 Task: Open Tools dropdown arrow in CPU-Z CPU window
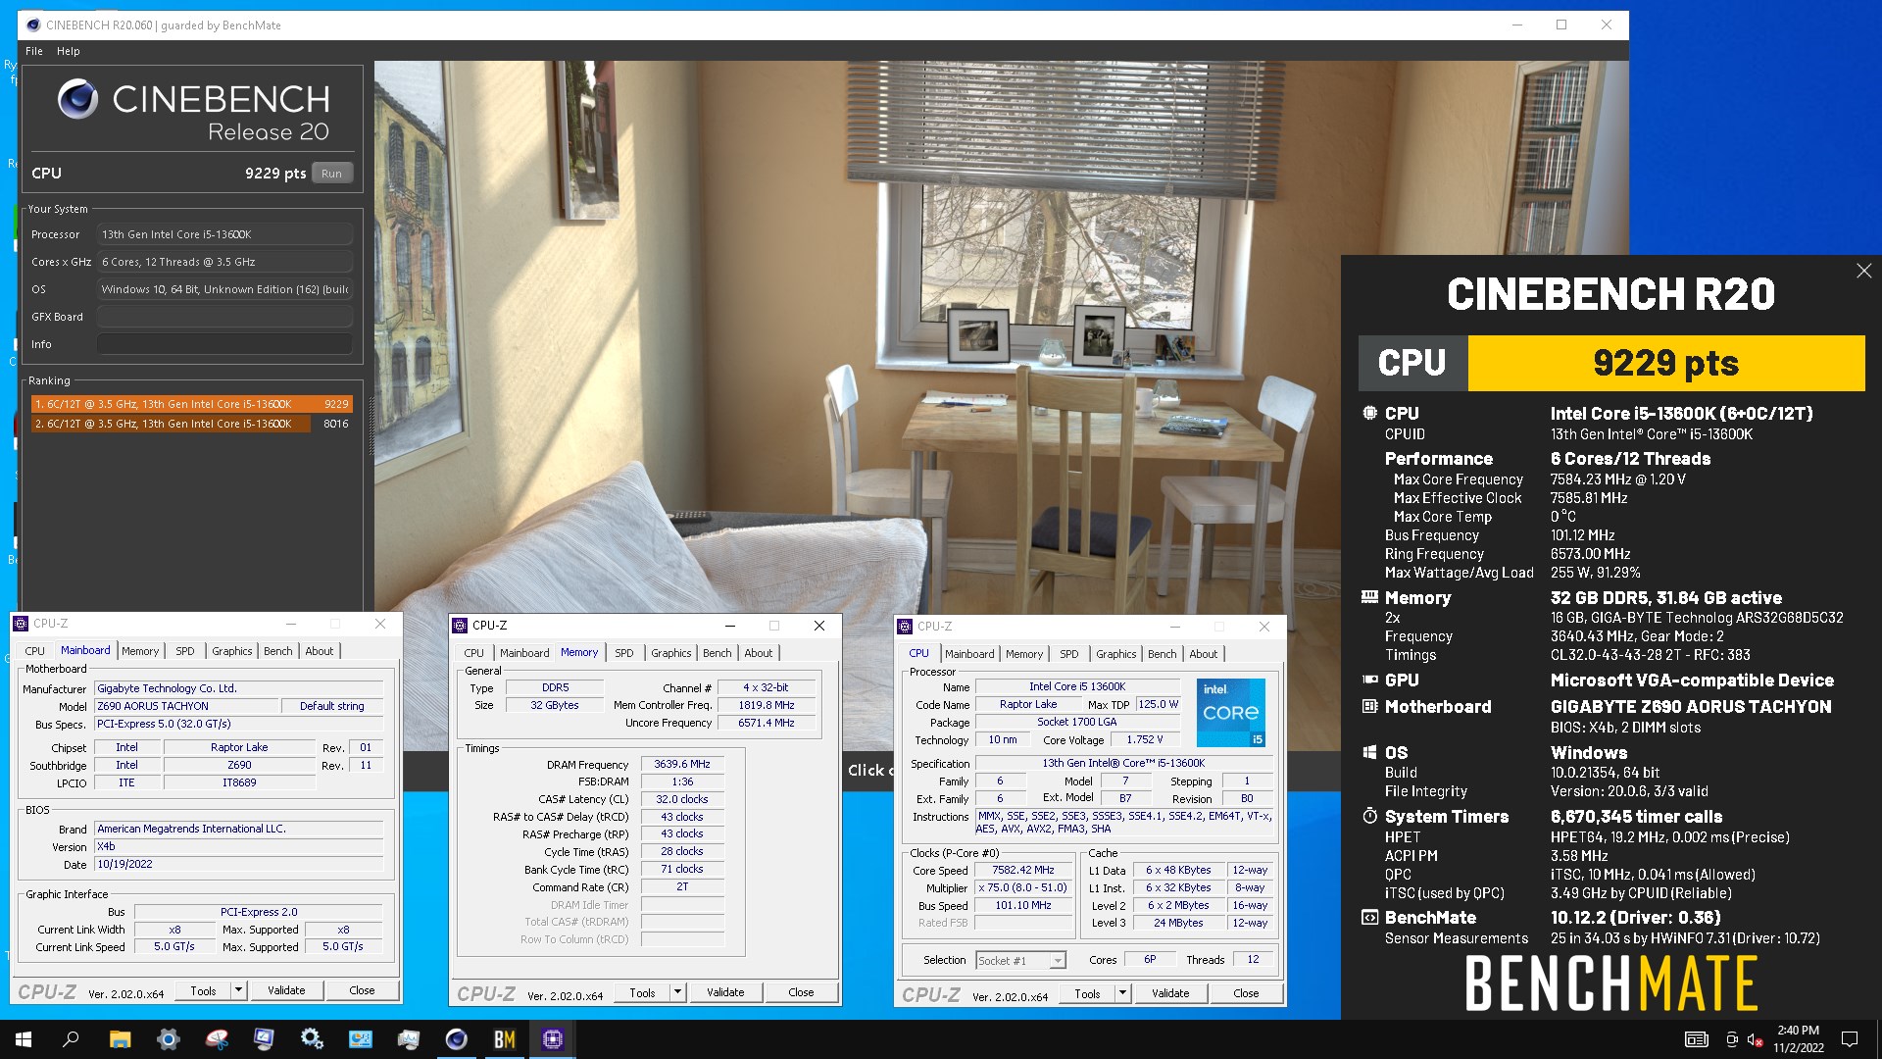pos(1122,993)
